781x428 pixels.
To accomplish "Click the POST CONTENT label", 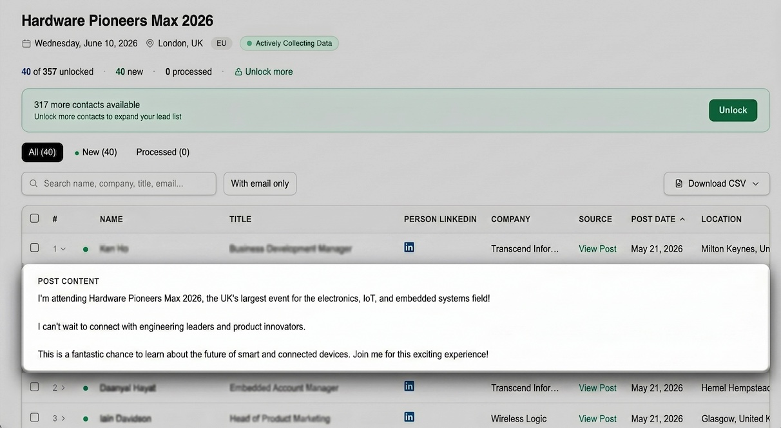I will [x=68, y=281].
